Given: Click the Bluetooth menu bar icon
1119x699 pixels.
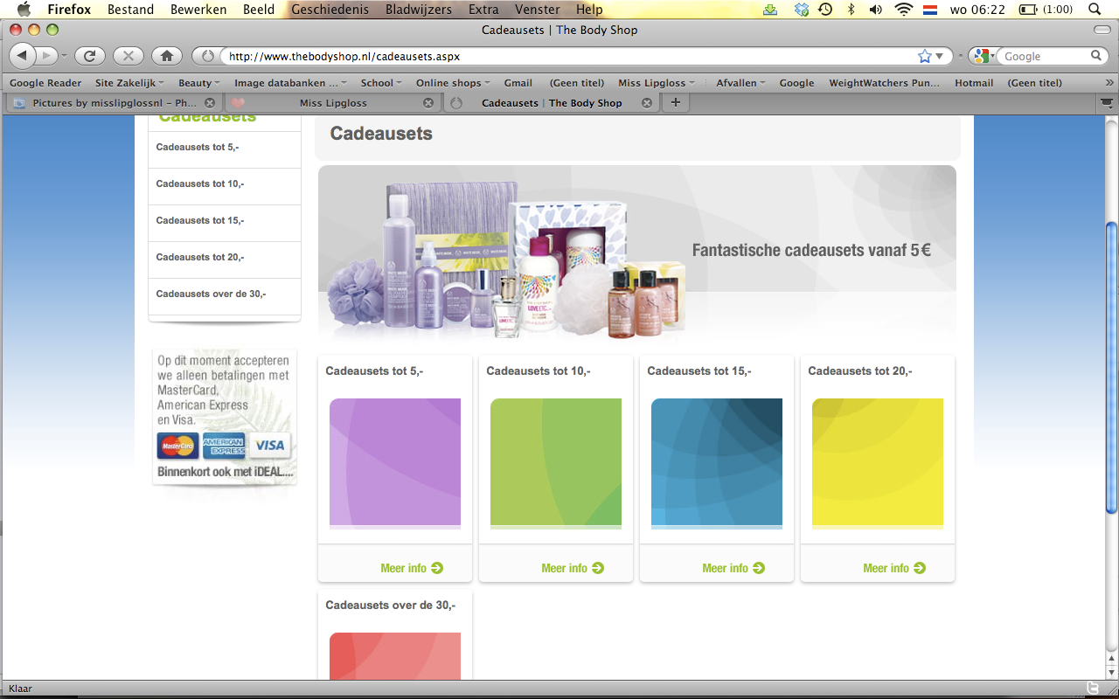Looking at the screenshot, I should [851, 10].
